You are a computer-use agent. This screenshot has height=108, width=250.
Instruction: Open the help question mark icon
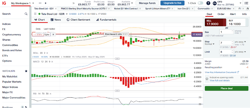tap(208, 3)
